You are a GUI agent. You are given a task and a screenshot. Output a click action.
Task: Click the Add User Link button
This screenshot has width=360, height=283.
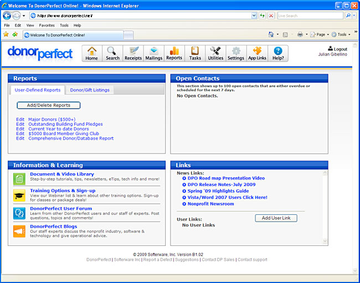tap(276, 218)
